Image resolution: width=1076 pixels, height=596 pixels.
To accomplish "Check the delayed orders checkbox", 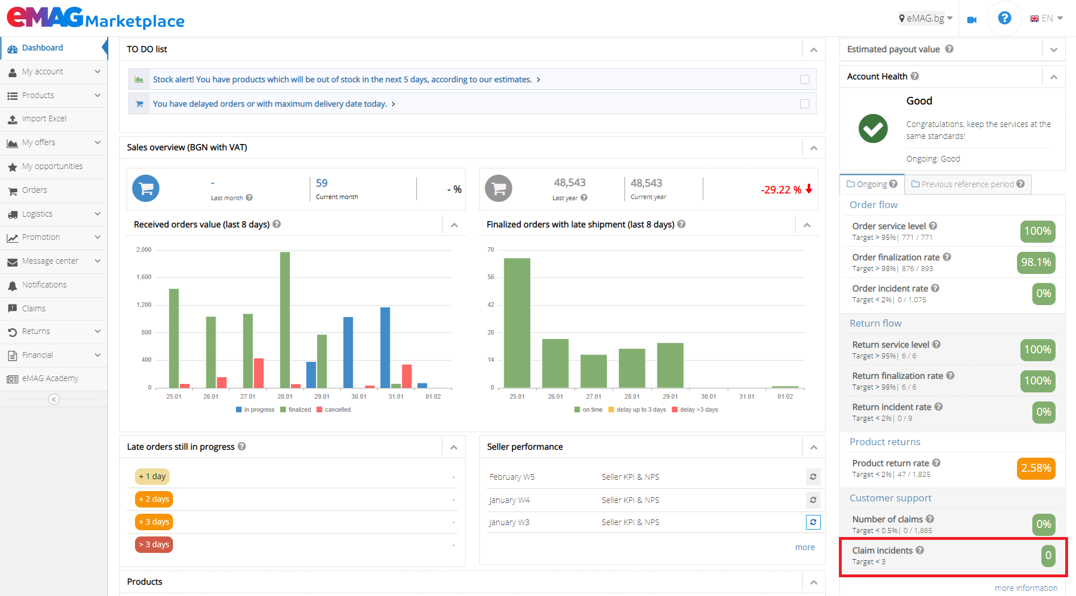I will coord(805,103).
